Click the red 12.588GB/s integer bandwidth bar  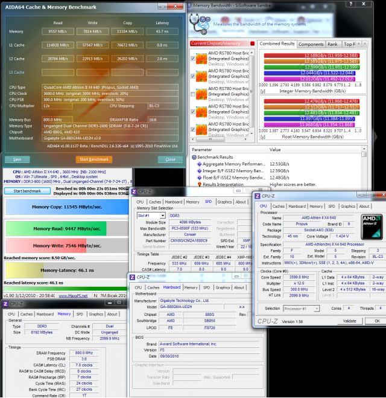[x=311, y=56]
